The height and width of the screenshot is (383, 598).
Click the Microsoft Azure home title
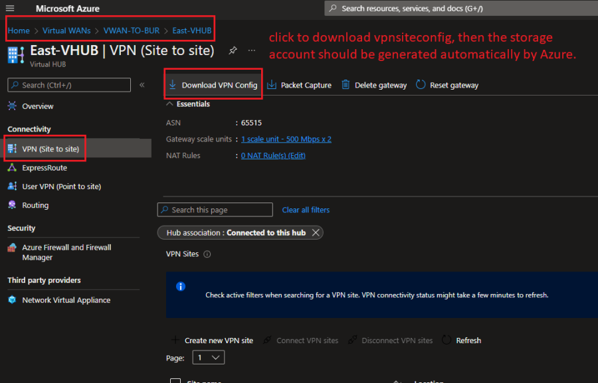tap(68, 9)
